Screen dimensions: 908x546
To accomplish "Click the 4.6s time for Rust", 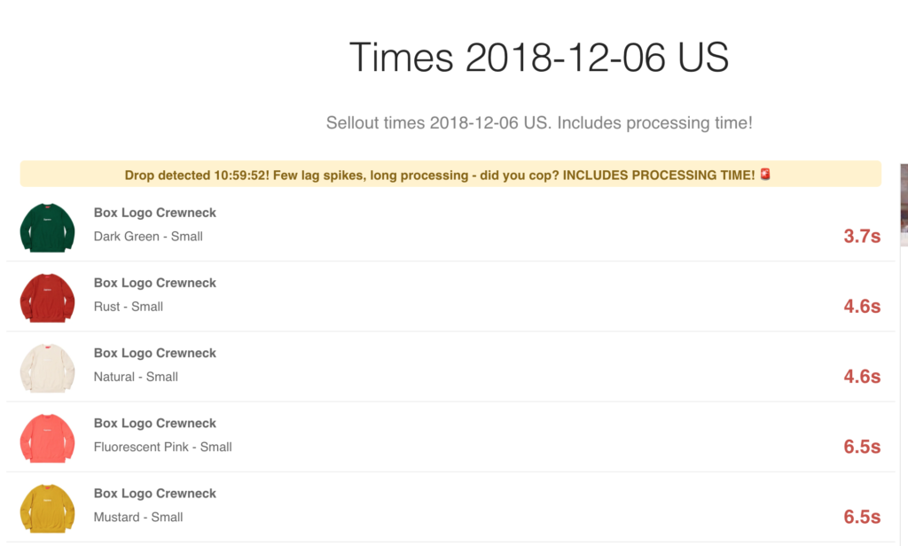I will pos(862,307).
